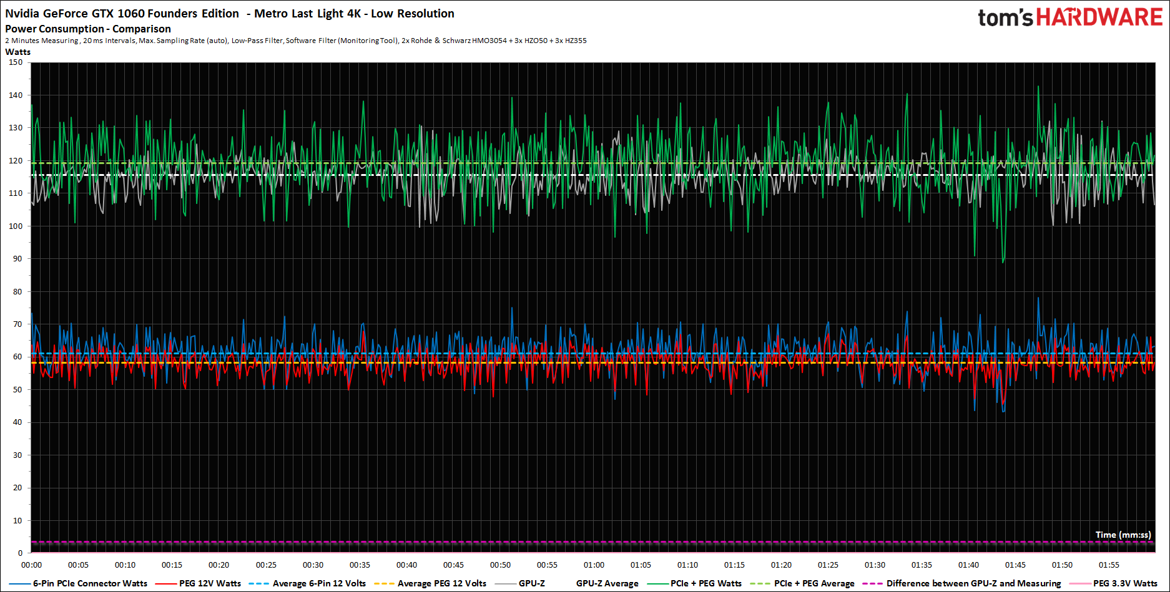Click the 00:15 time label

172,565
